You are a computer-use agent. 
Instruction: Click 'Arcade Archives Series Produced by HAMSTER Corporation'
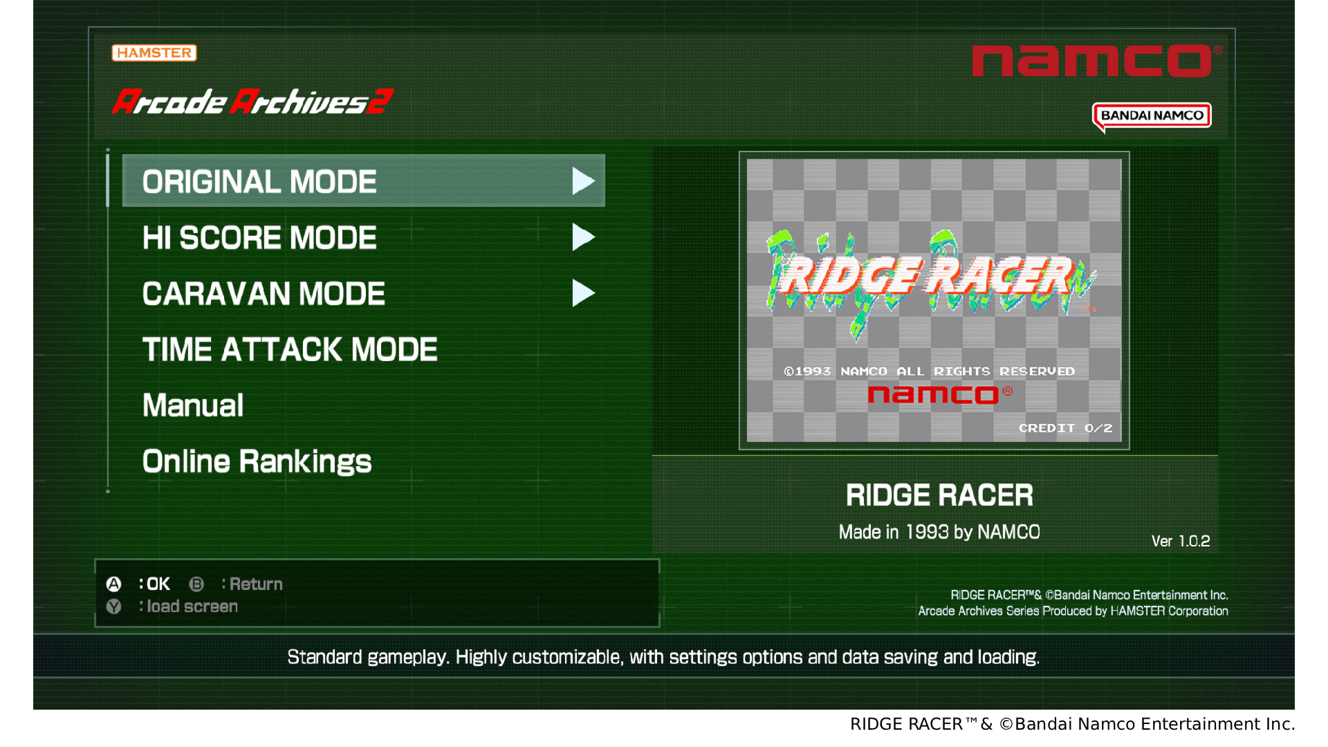pos(1073,611)
